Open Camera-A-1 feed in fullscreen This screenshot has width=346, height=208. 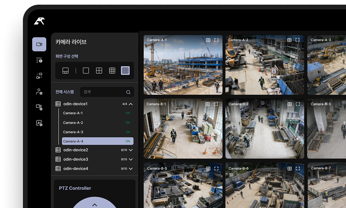pyautogui.click(x=217, y=40)
